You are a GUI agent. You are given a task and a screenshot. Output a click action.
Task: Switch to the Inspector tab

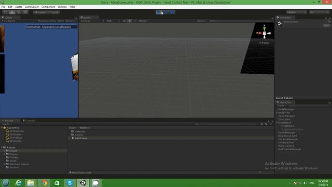(285, 18)
